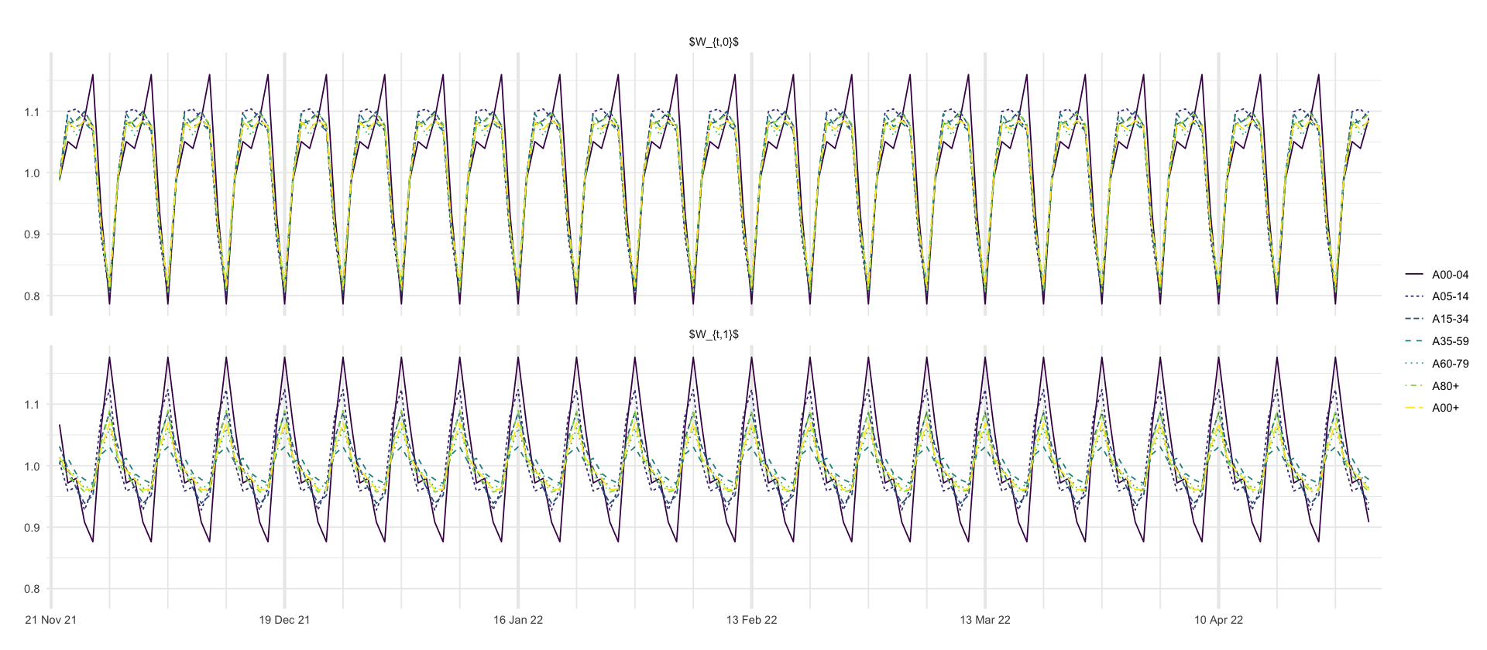The image size is (1487, 650).
Task: Click the A05-14 dotted legend line swatch
Action: click(x=1414, y=296)
